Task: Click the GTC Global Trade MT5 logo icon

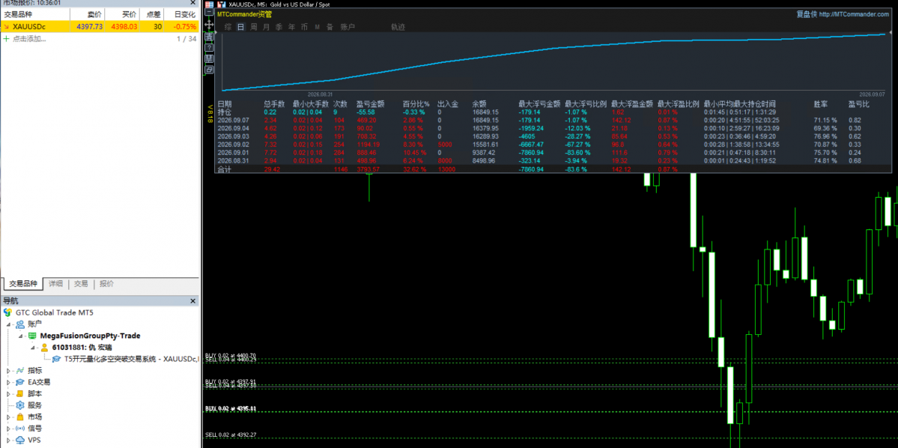Action: [7, 312]
